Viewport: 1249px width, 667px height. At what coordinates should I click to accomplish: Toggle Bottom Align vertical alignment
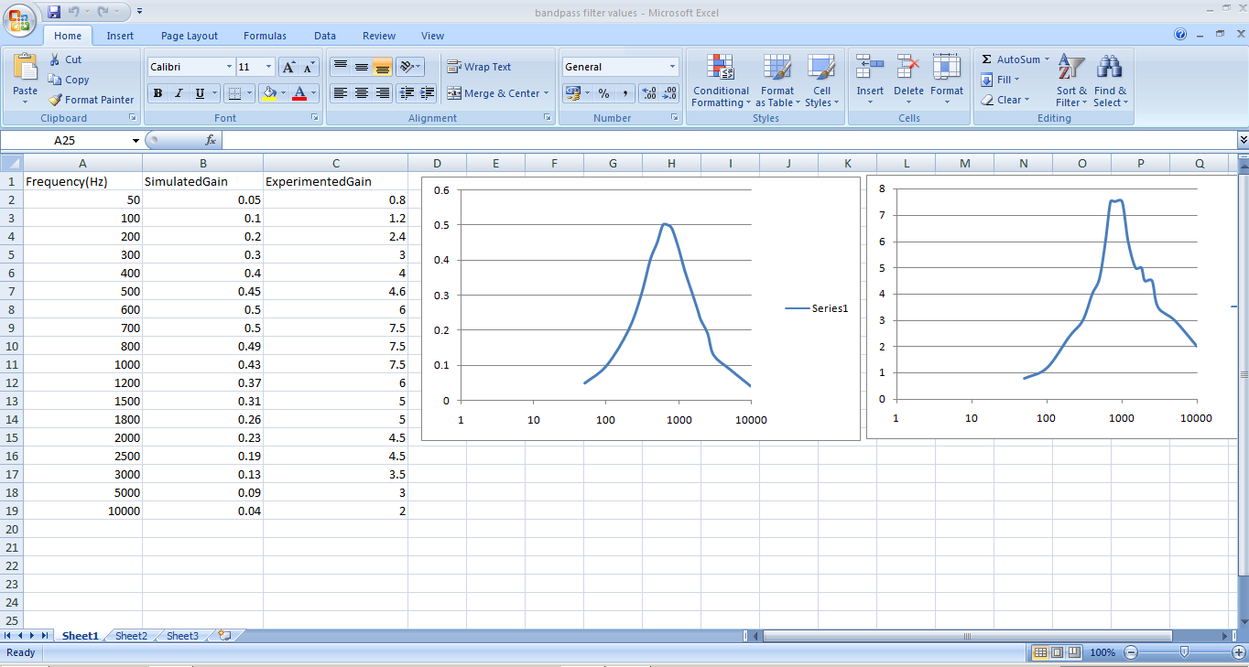382,67
